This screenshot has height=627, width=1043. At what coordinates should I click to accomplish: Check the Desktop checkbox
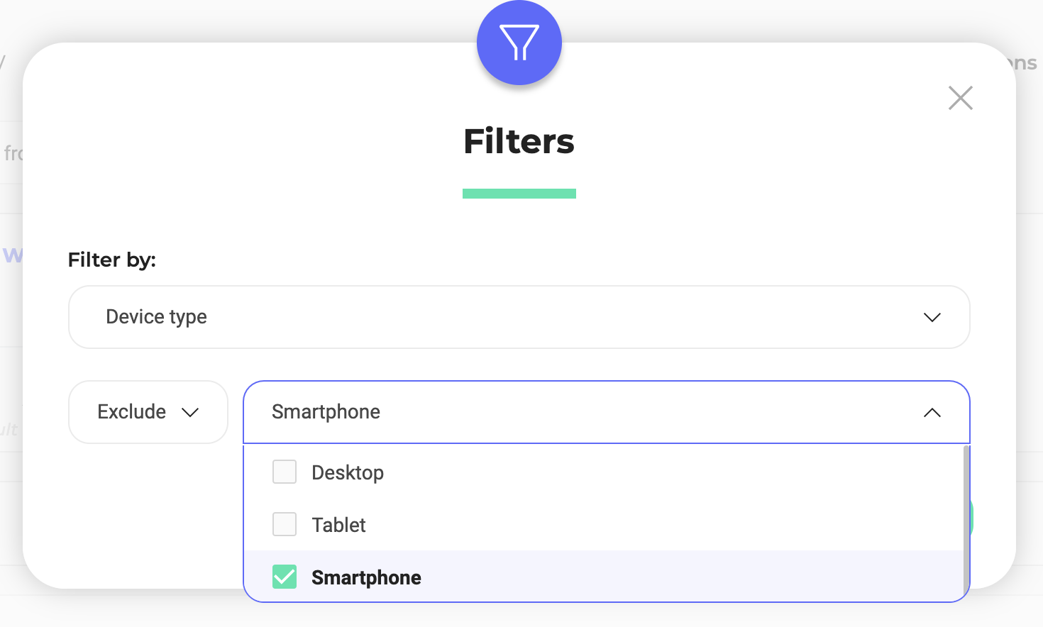coord(285,472)
